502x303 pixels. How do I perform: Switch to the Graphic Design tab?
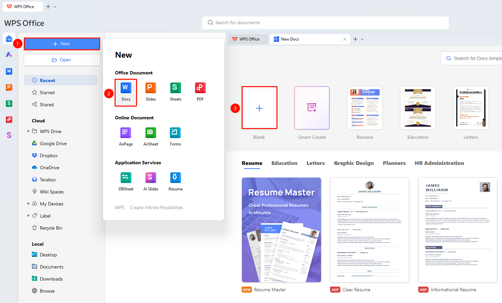(354, 163)
